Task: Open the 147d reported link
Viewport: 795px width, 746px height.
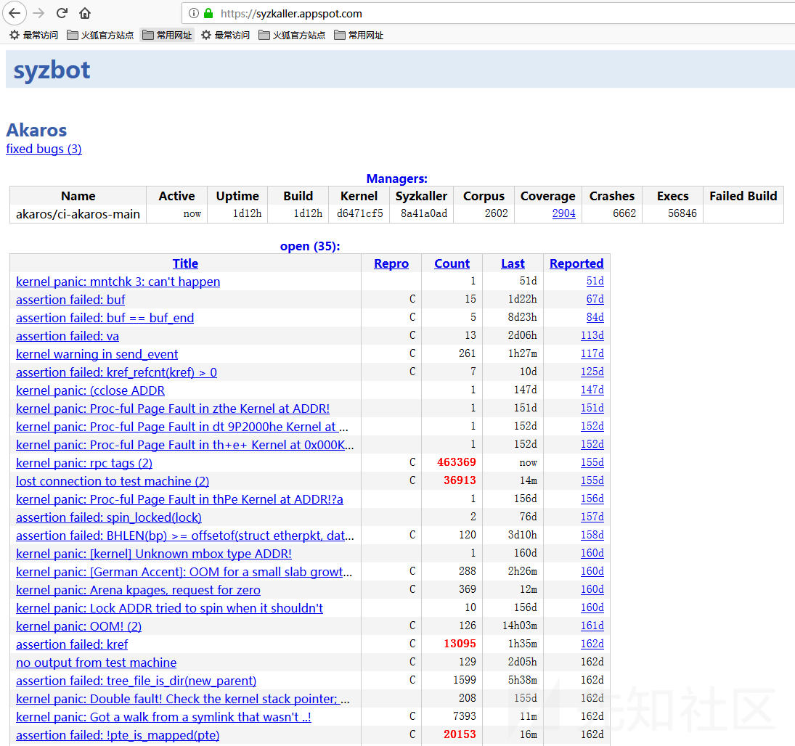Action: click(x=592, y=390)
